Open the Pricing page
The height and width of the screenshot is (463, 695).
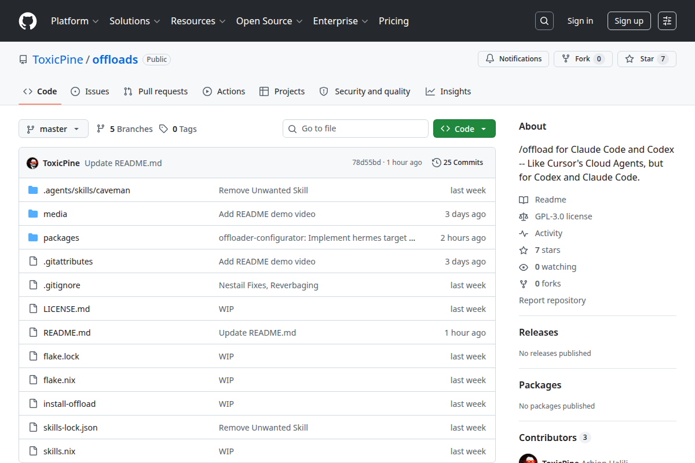click(x=394, y=21)
